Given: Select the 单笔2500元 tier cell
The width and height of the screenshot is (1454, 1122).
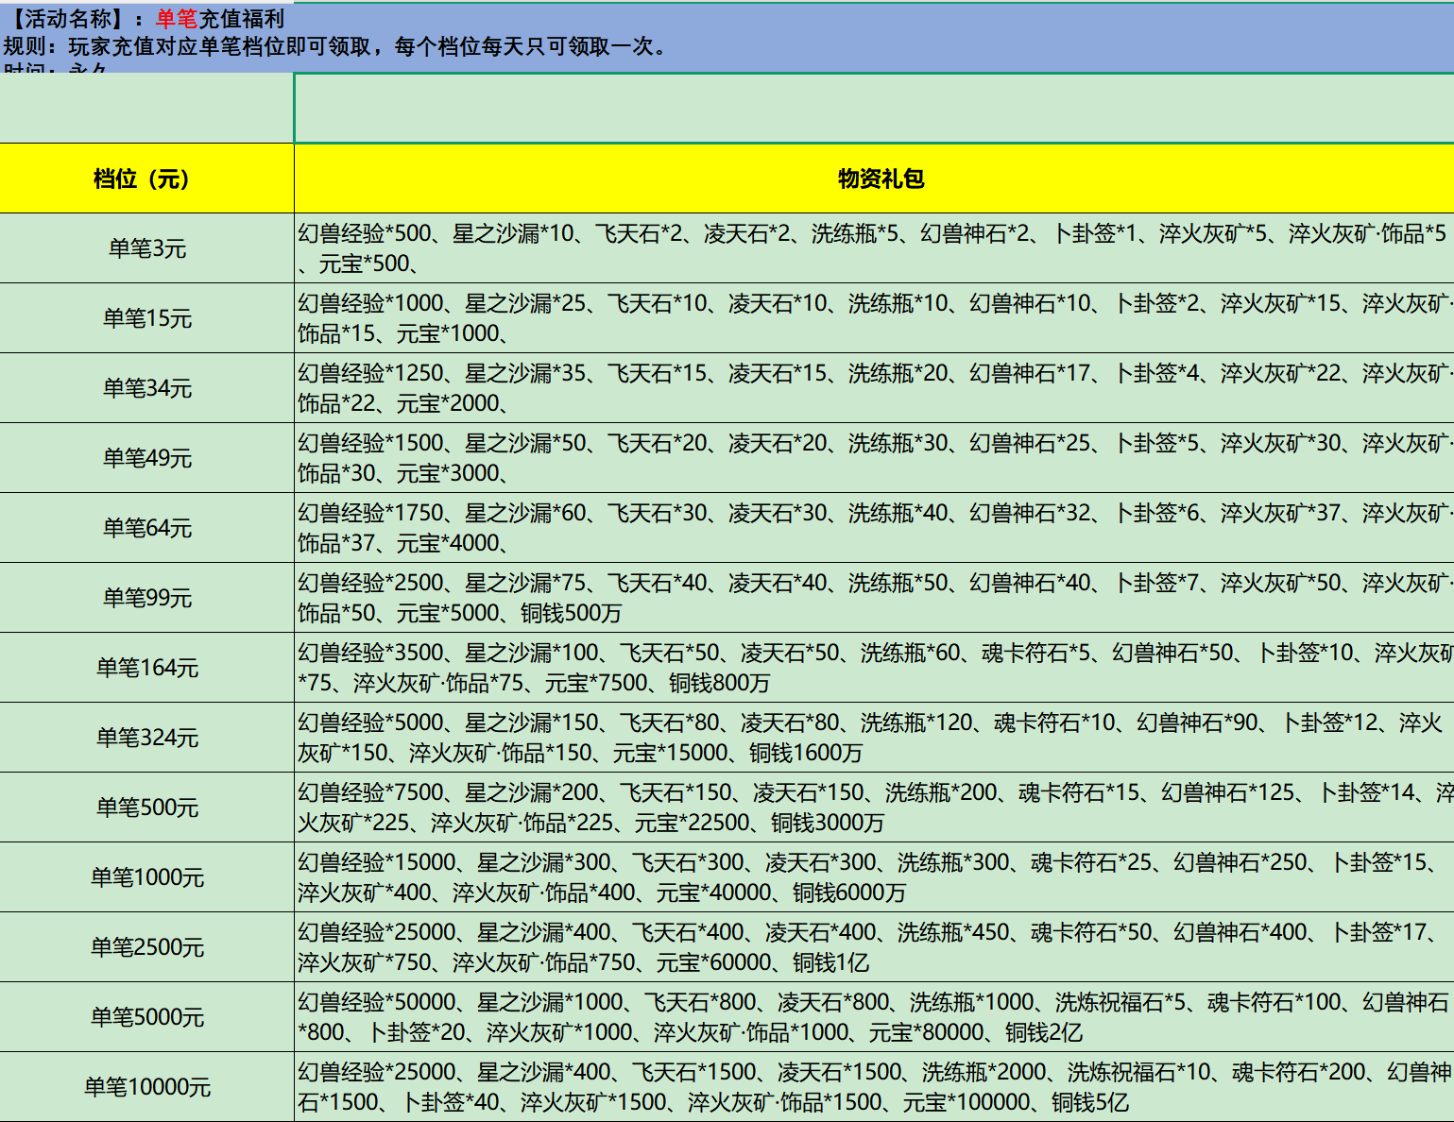Looking at the screenshot, I should coord(146,947).
